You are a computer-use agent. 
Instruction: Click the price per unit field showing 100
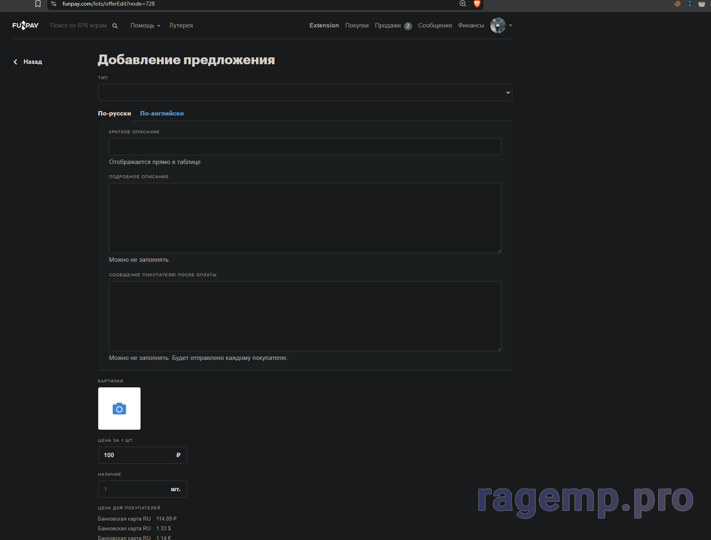(143, 455)
